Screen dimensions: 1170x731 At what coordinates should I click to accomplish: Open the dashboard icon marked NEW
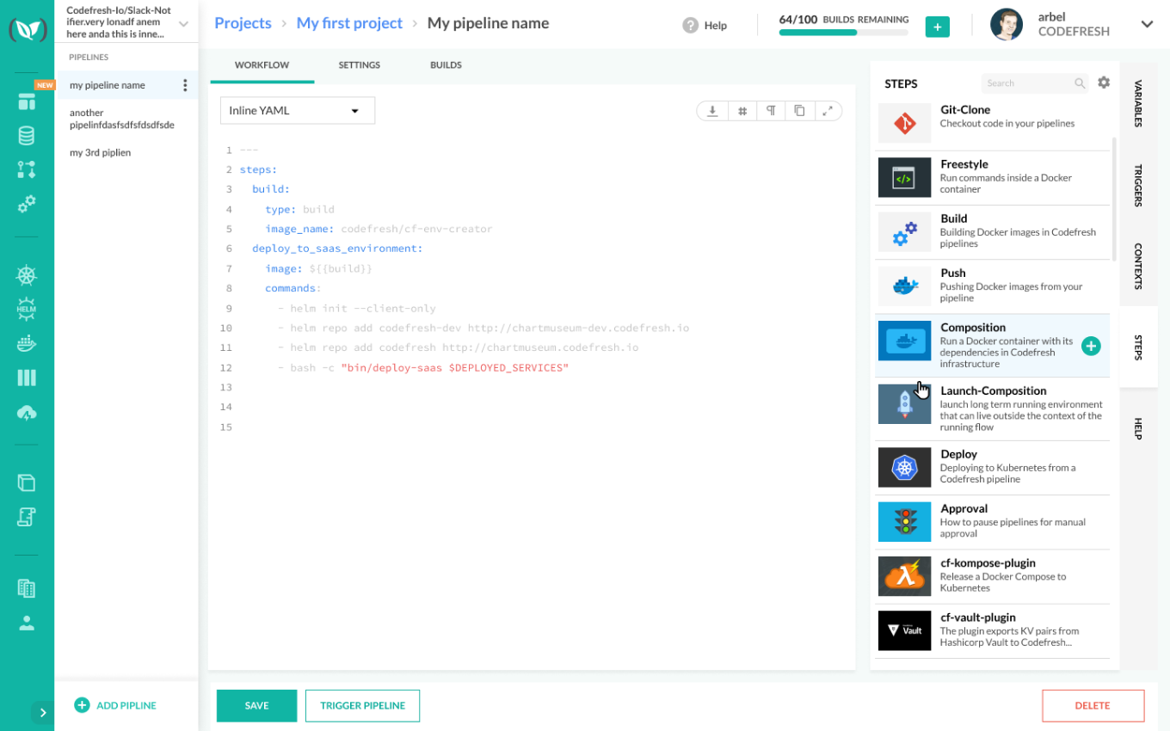coord(27,101)
